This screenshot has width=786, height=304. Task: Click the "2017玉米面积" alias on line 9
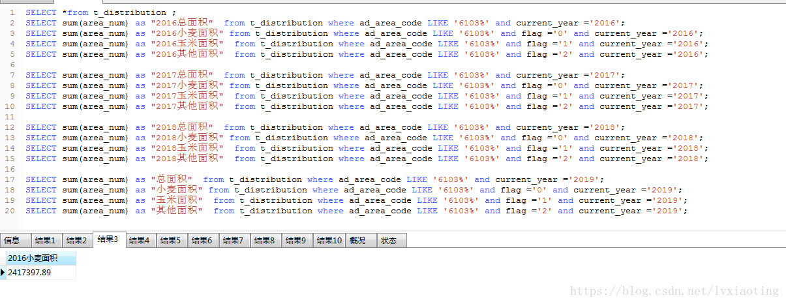coord(187,96)
